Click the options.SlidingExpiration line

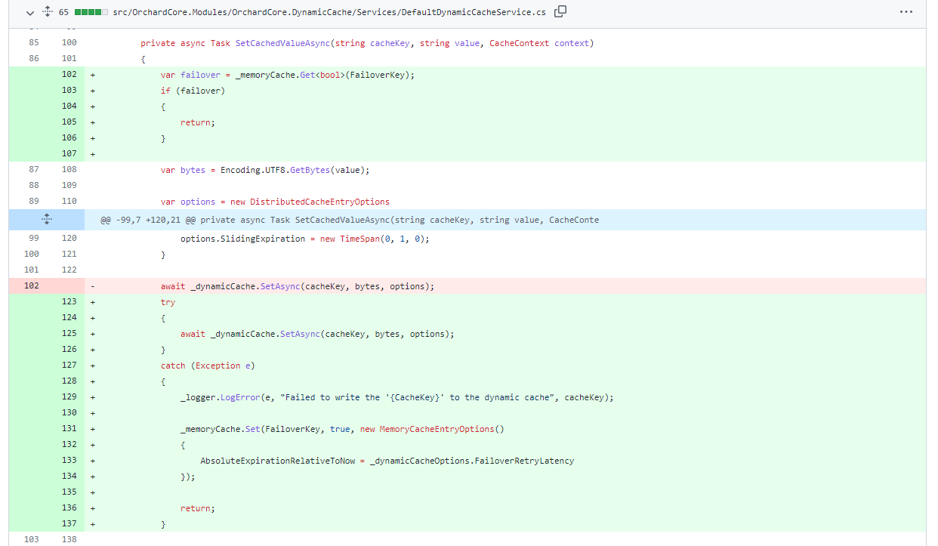click(x=304, y=239)
